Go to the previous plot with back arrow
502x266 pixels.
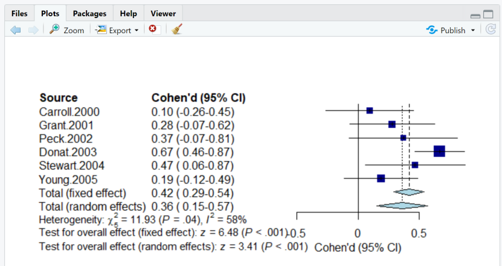tap(16, 30)
